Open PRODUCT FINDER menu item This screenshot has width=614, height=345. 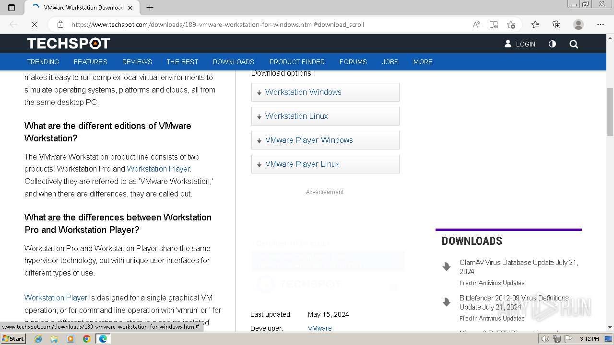click(297, 62)
